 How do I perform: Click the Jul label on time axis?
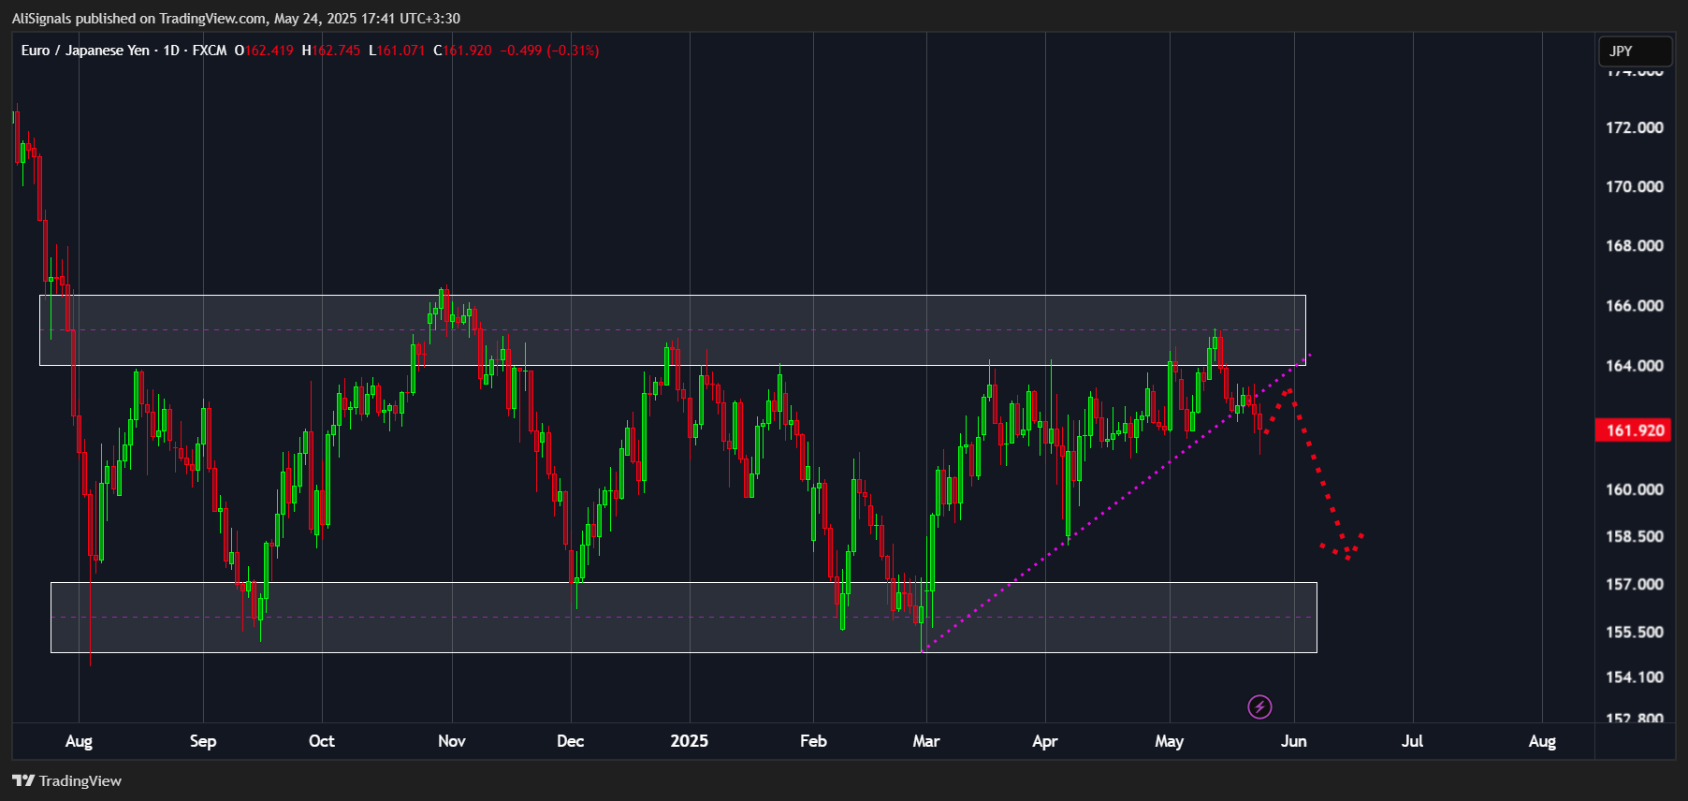pos(1413,741)
